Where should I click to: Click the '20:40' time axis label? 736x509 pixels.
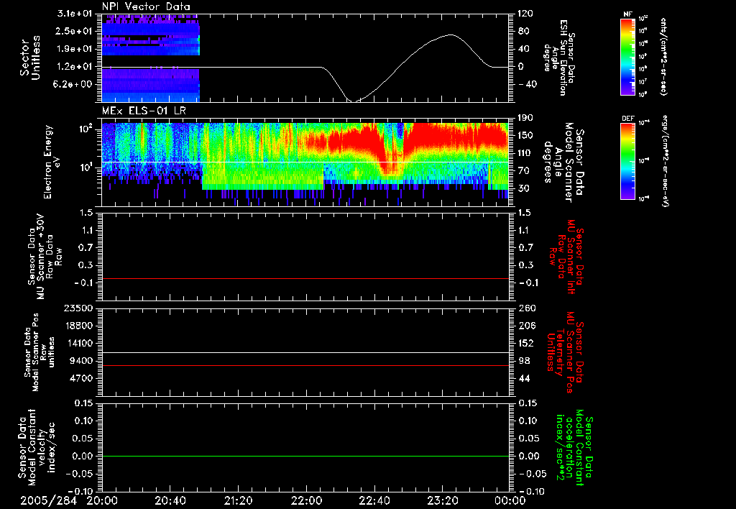[170, 500]
